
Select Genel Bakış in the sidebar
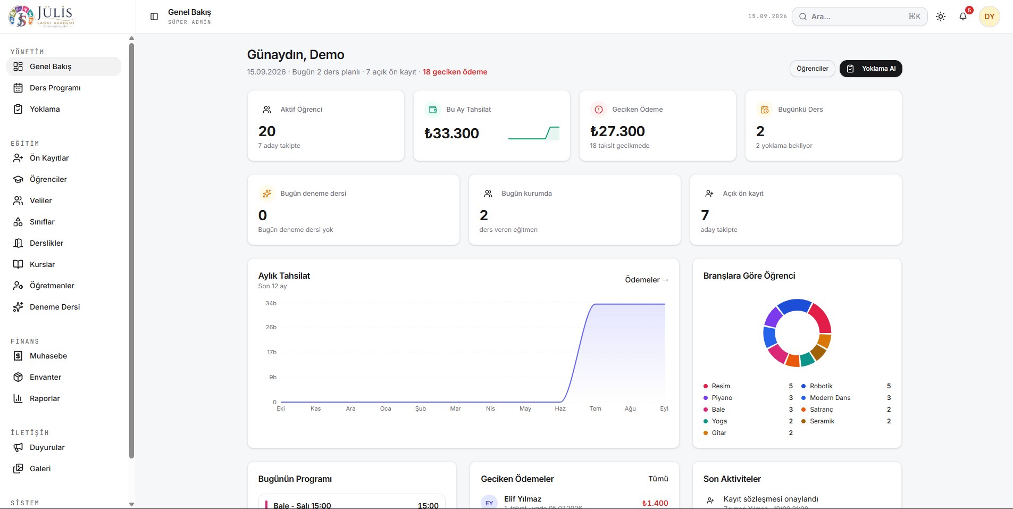[x=64, y=66]
